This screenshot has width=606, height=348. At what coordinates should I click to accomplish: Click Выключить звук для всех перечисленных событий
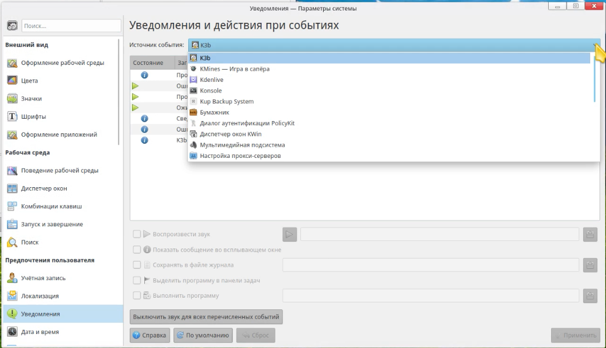[x=206, y=316]
